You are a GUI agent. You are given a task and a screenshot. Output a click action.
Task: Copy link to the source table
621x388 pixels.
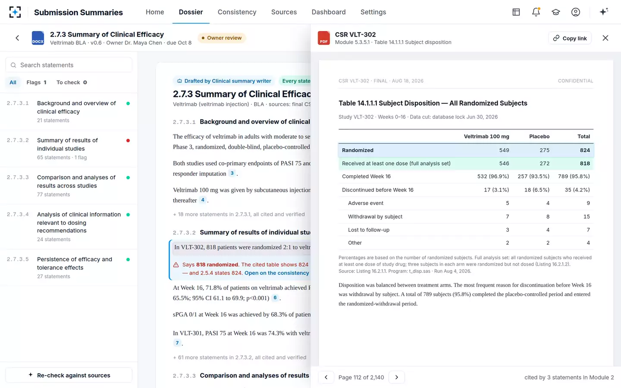pos(570,38)
